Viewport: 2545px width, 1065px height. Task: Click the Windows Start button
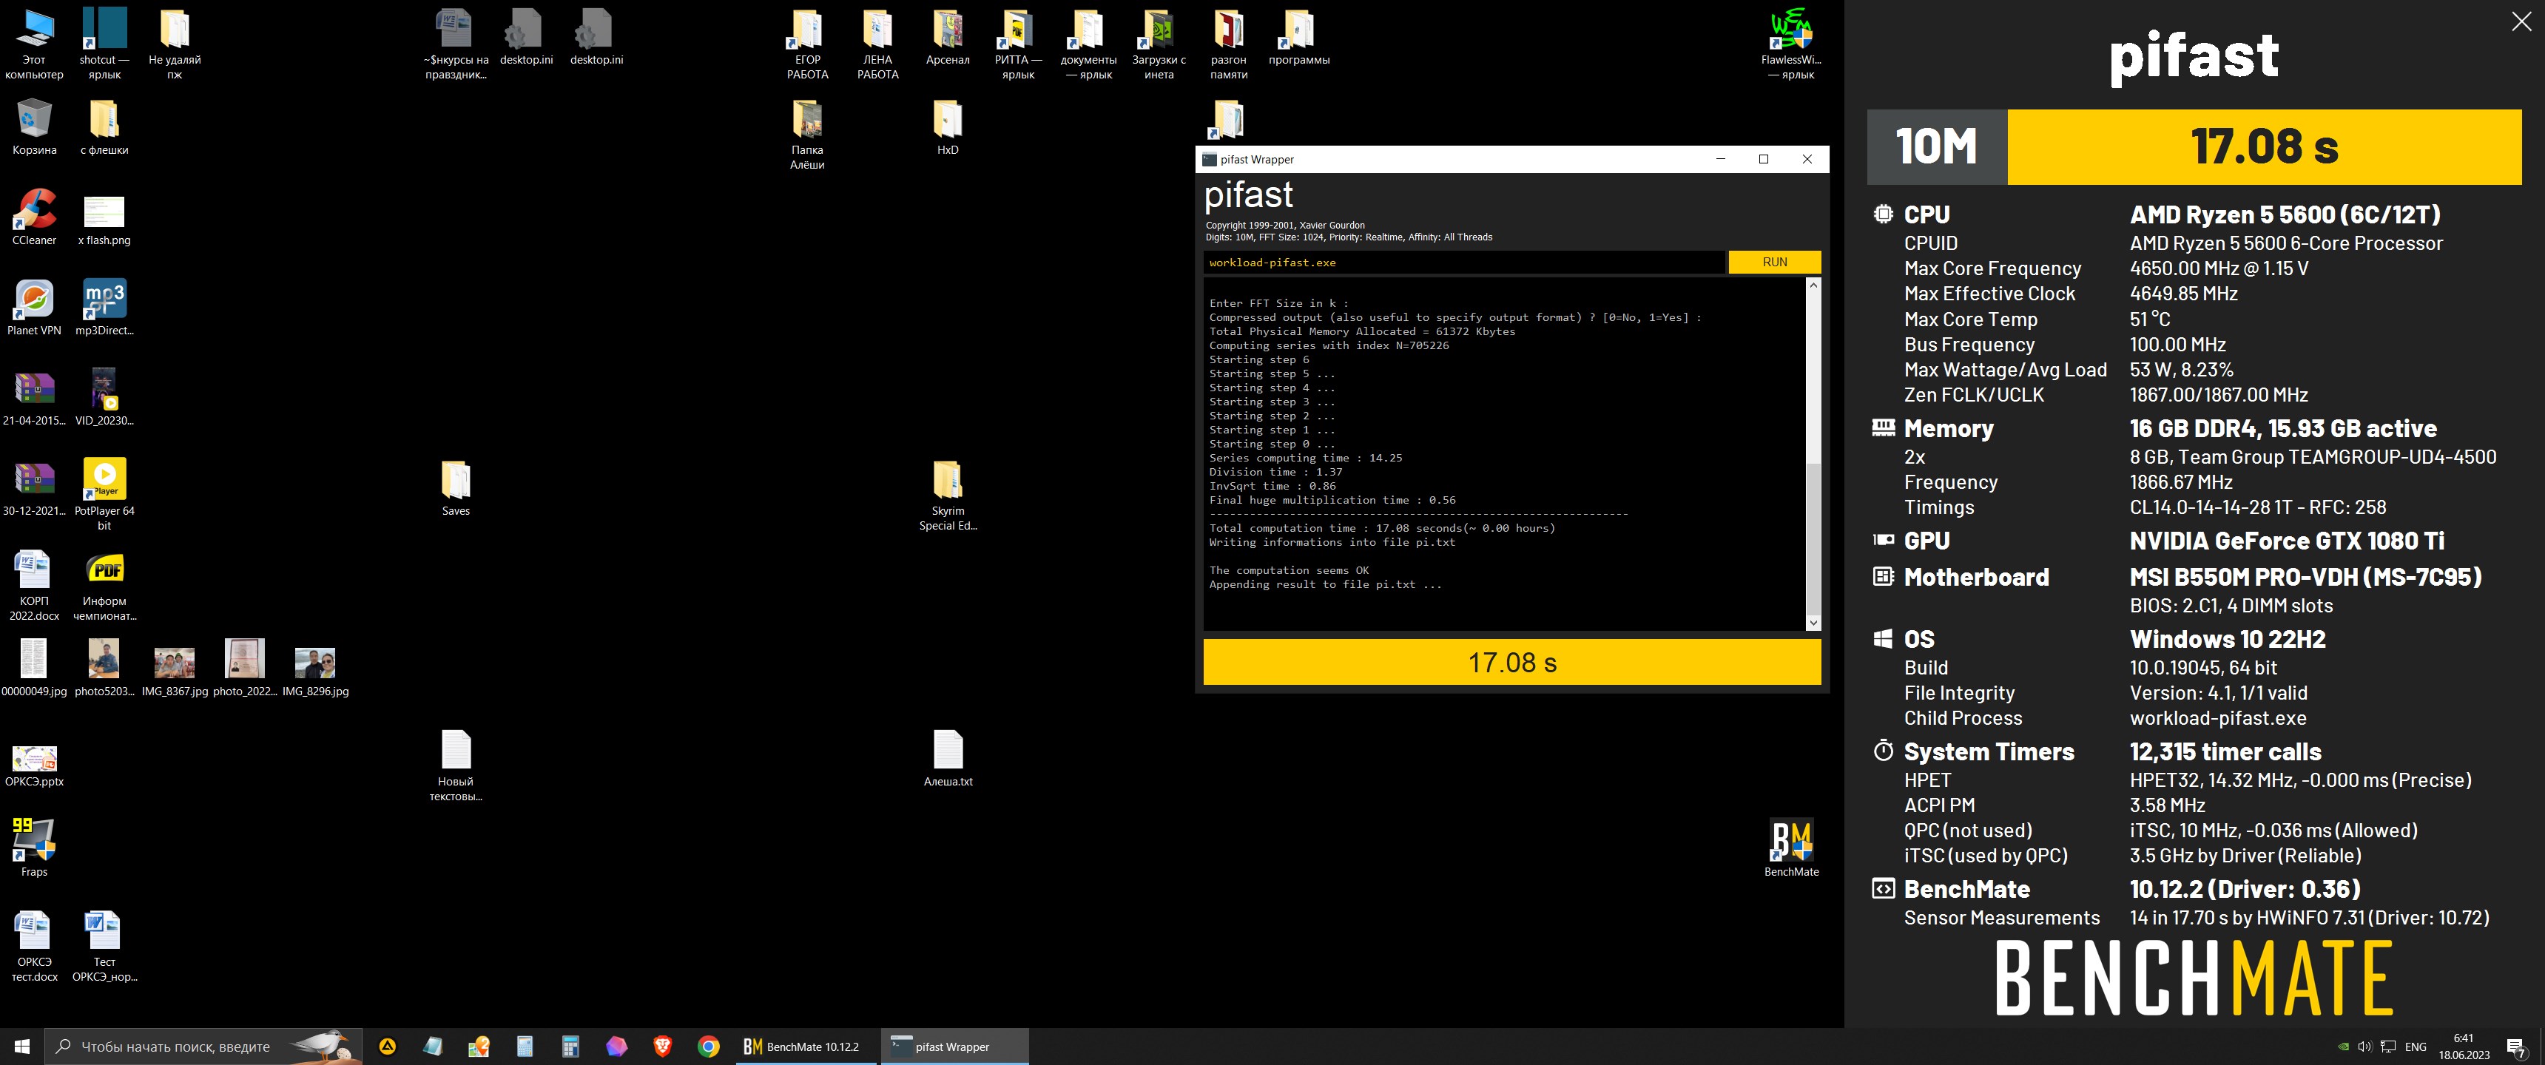21,1047
